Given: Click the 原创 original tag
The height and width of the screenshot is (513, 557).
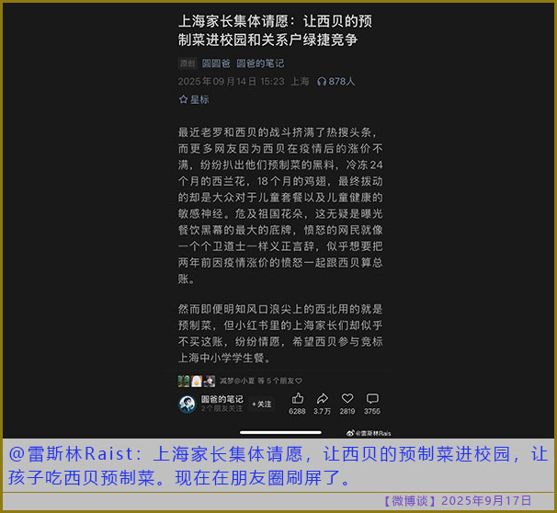Looking at the screenshot, I should [187, 63].
